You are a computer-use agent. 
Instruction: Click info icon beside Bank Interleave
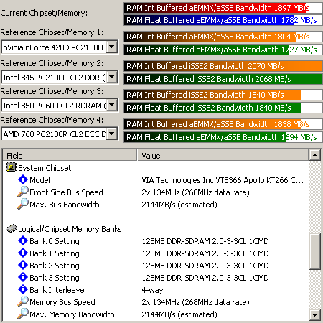pyautogui.click(x=23, y=289)
